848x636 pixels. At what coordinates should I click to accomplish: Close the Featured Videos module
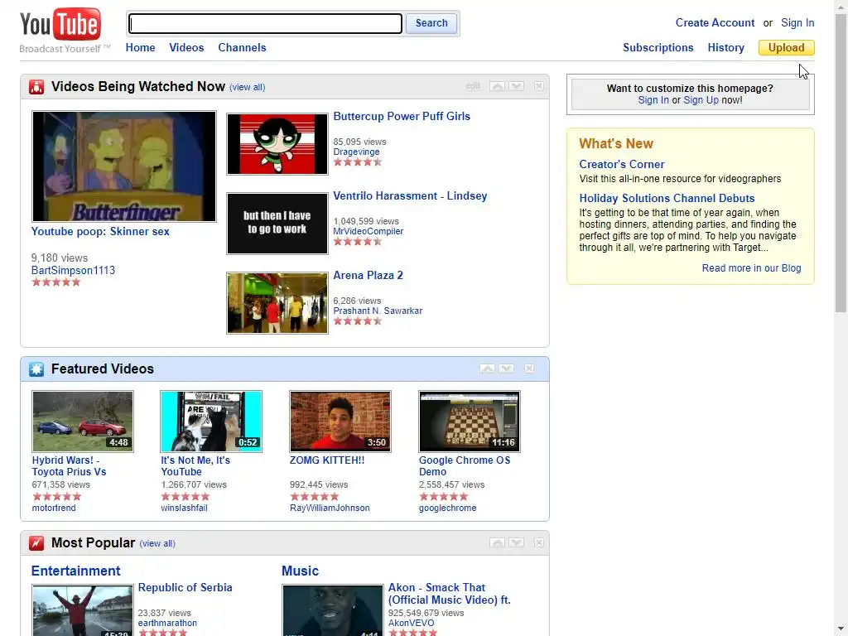[529, 369]
